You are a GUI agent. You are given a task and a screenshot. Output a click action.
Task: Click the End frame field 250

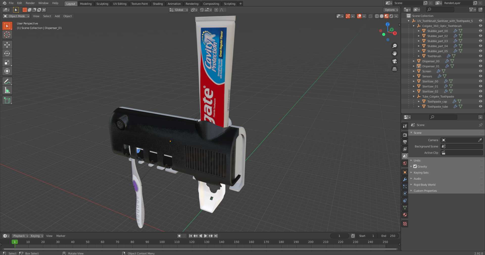(389, 236)
